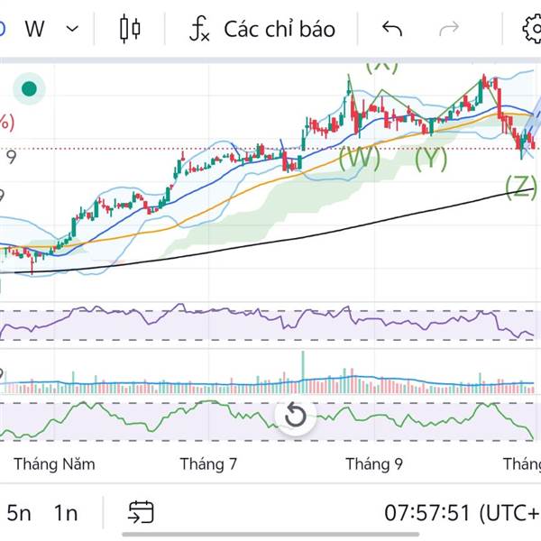
Task: Open chart settings gear icon
Action: click(x=531, y=29)
